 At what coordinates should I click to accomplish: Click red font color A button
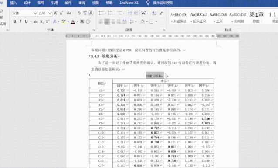pyautogui.click(x=73, y=22)
